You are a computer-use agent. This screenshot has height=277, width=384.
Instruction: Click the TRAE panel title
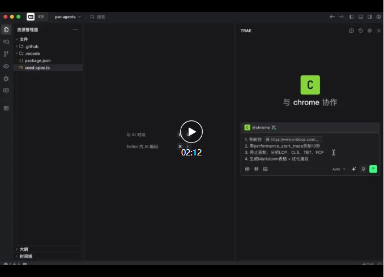click(246, 31)
